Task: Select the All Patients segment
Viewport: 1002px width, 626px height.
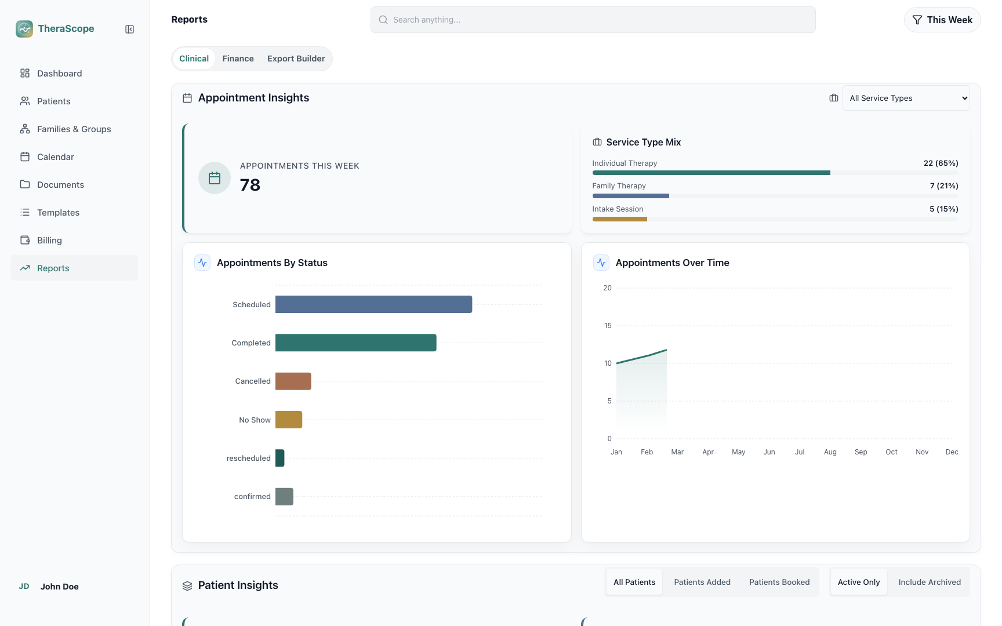Action: 634,582
